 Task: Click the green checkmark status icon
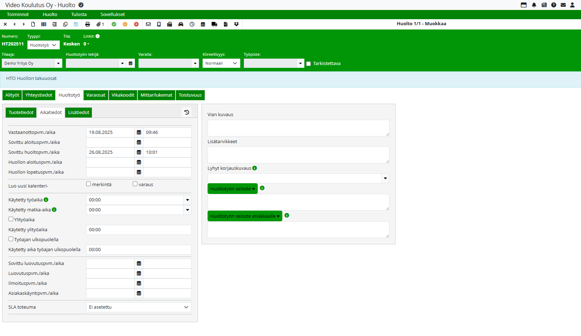(114, 24)
